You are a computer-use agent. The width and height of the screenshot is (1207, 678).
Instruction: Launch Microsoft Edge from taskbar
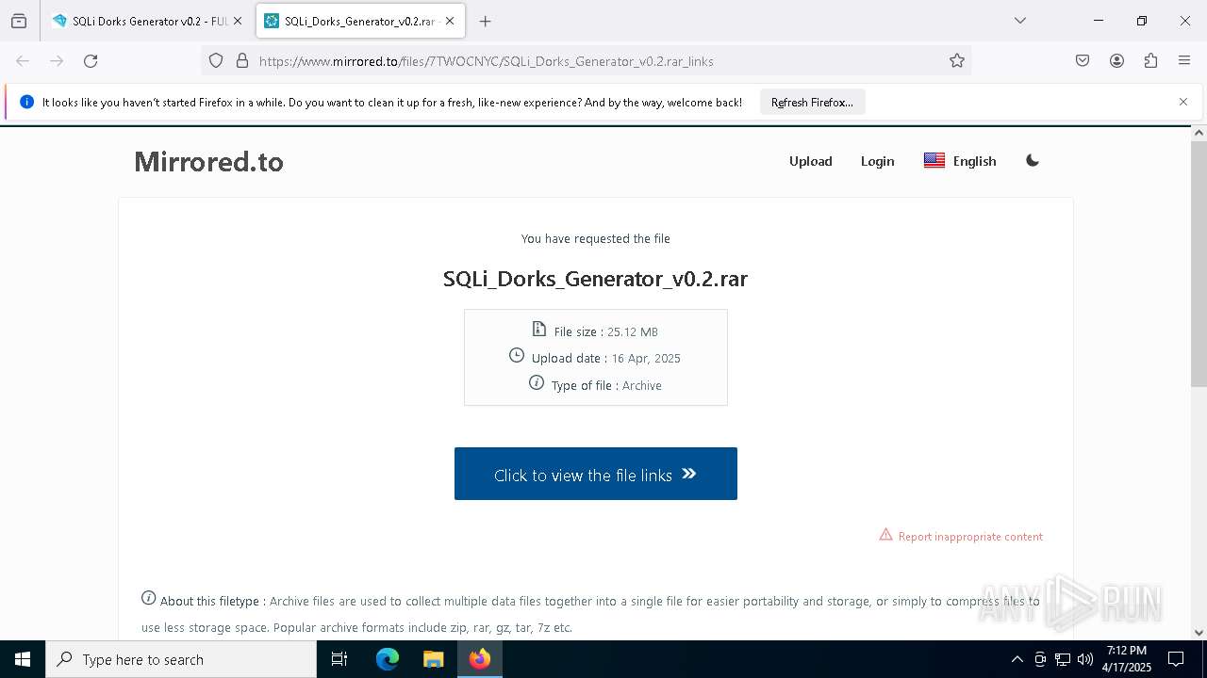click(388, 659)
